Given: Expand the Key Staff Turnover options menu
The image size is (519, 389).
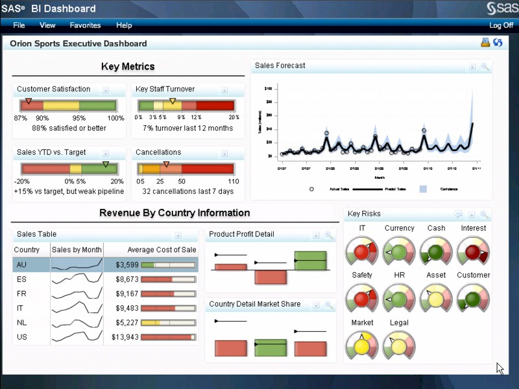Looking at the screenshot, I should coord(224,90).
